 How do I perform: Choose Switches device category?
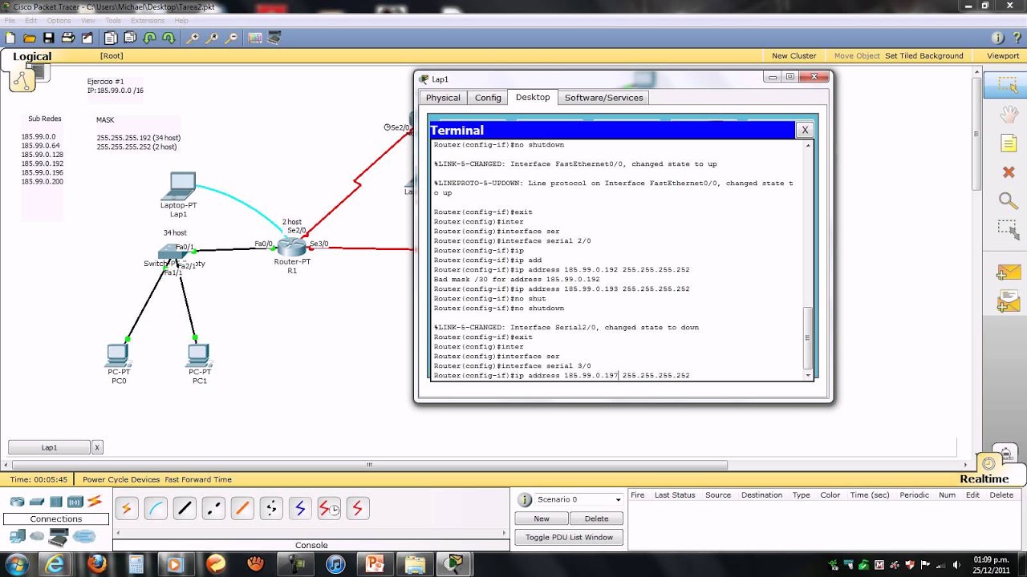click(x=37, y=502)
